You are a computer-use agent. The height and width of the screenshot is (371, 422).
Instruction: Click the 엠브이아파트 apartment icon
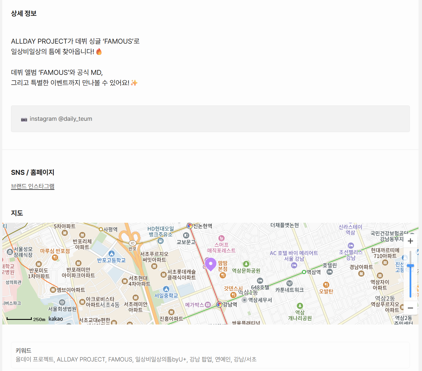(x=53, y=290)
